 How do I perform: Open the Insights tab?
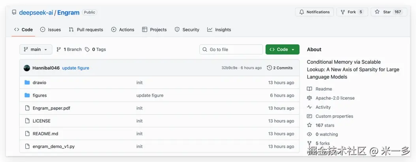coord(219,30)
